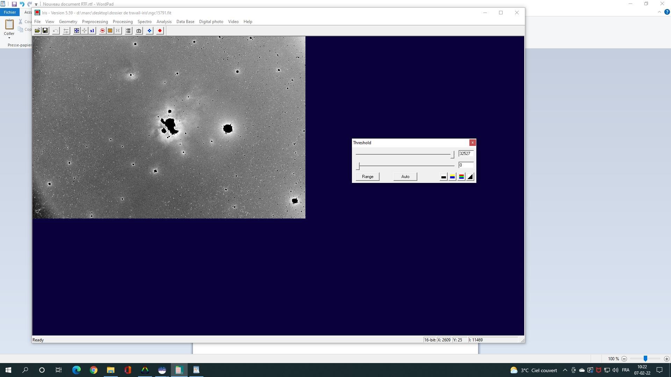
Task: Open the Digital photo menu
Action: coord(211,22)
